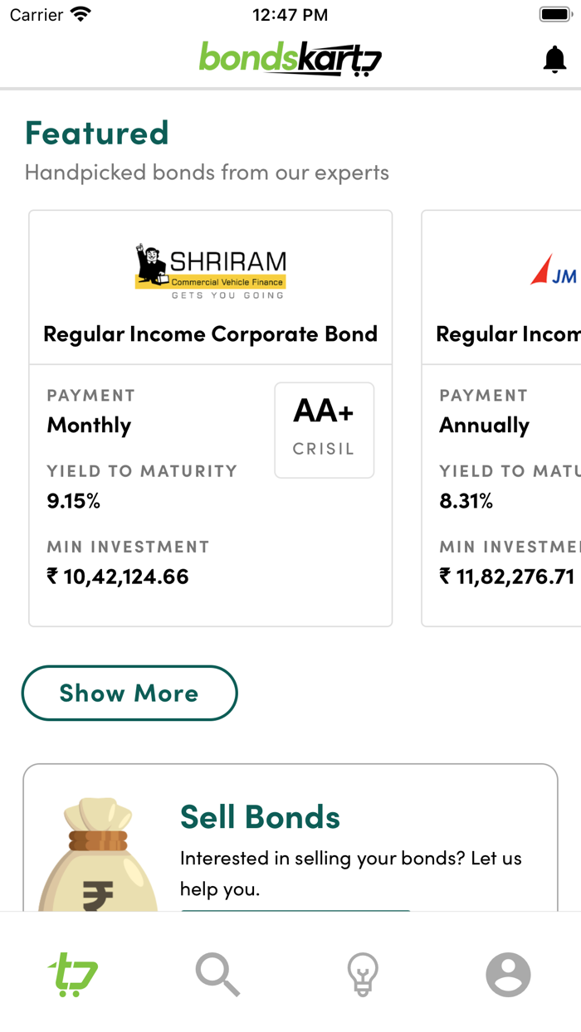The image size is (581, 1032).
Task: Open the search tab icon
Action: click(x=217, y=974)
